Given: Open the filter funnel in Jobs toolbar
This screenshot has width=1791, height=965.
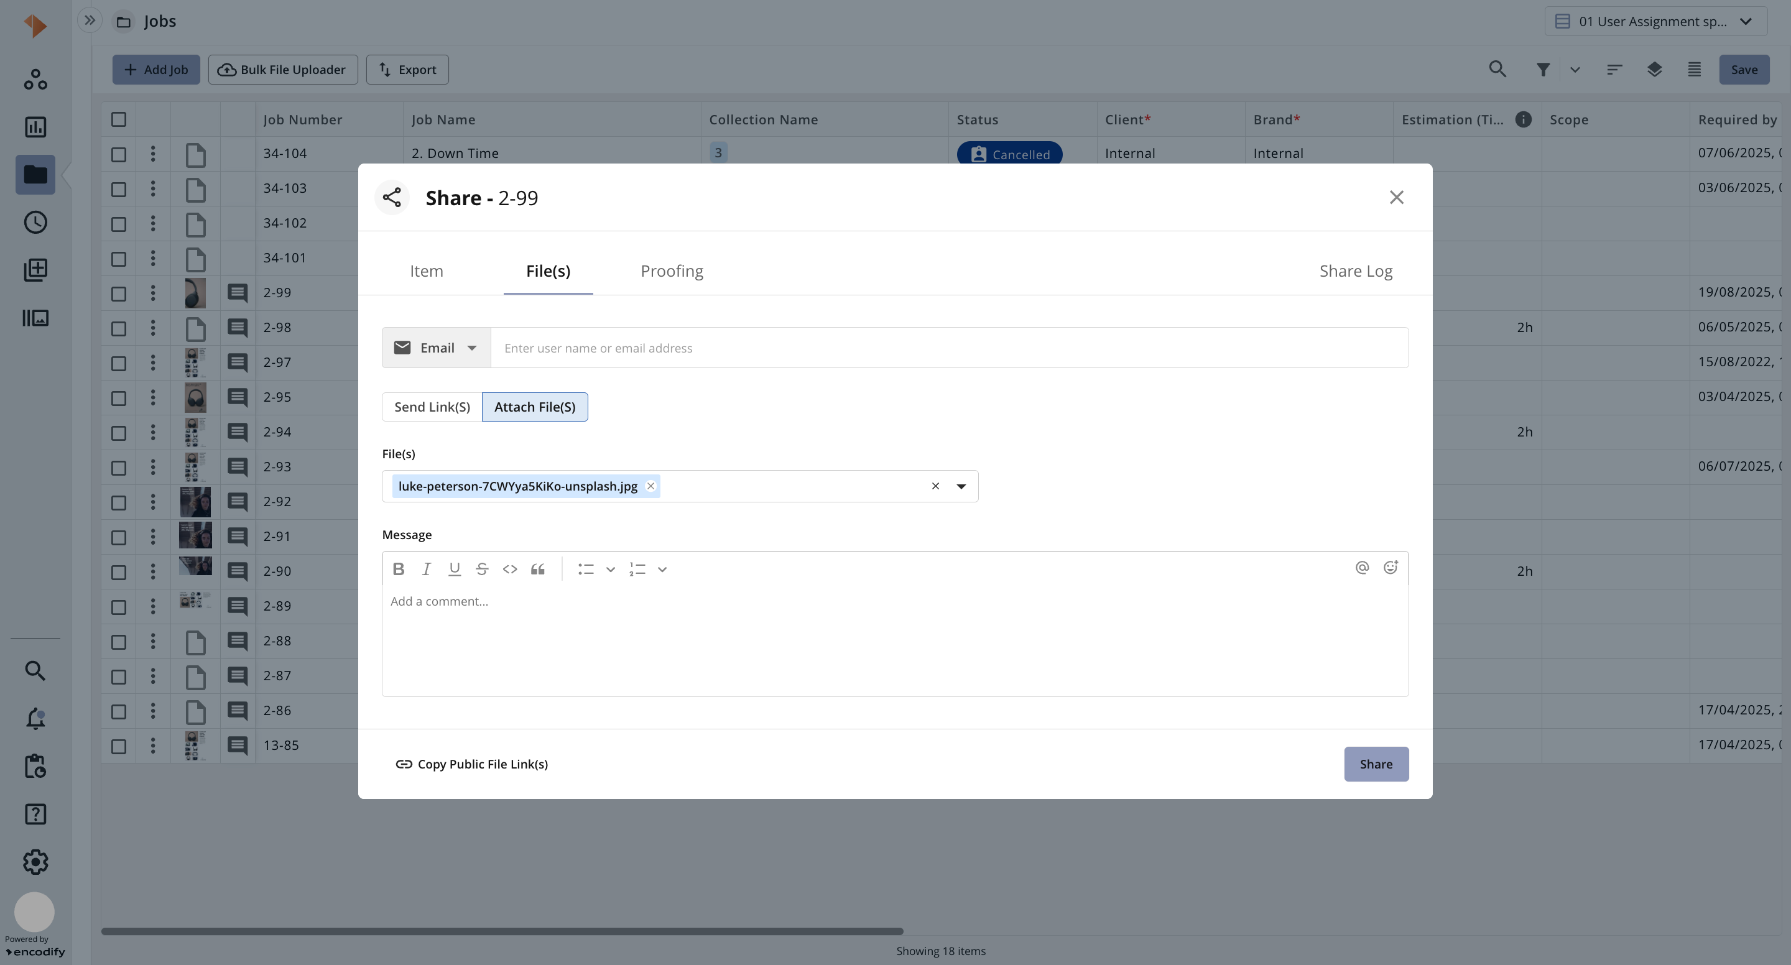Looking at the screenshot, I should tap(1543, 70).
